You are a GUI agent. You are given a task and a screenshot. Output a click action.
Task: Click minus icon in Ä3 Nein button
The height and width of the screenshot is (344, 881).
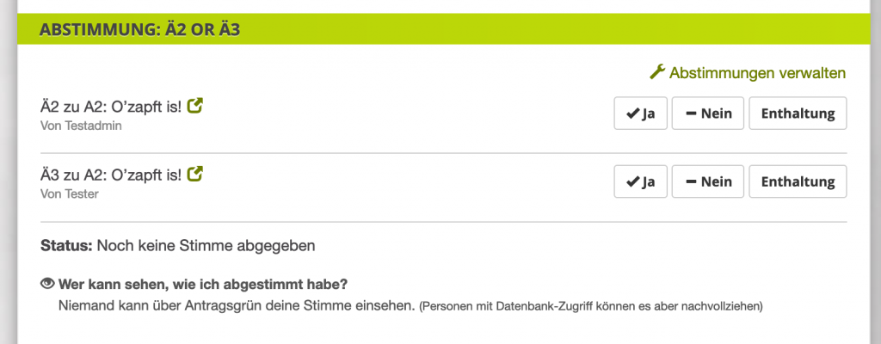691,181
